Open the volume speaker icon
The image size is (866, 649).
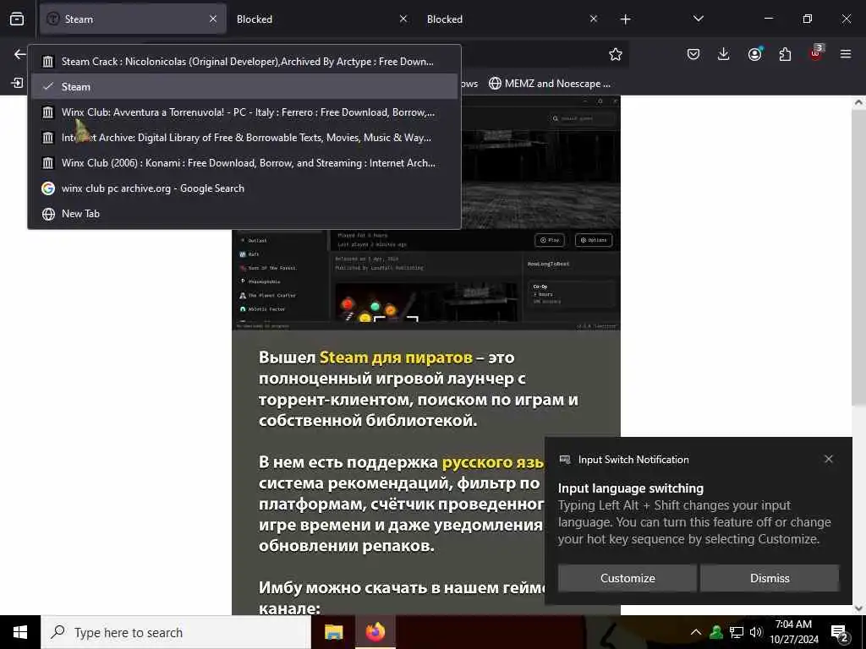(755, 632)
